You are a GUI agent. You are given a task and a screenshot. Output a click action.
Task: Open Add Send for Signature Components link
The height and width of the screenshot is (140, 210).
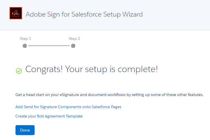(68, 107)
